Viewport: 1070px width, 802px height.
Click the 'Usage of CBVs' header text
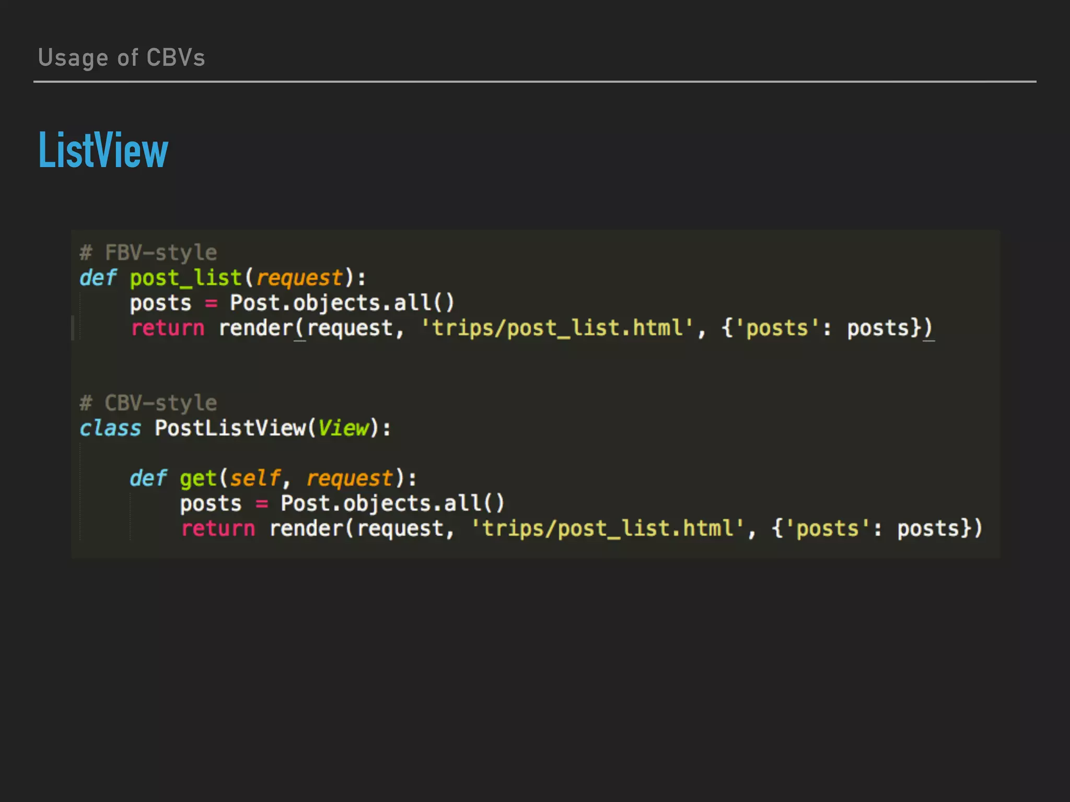(x=122, y=58)
